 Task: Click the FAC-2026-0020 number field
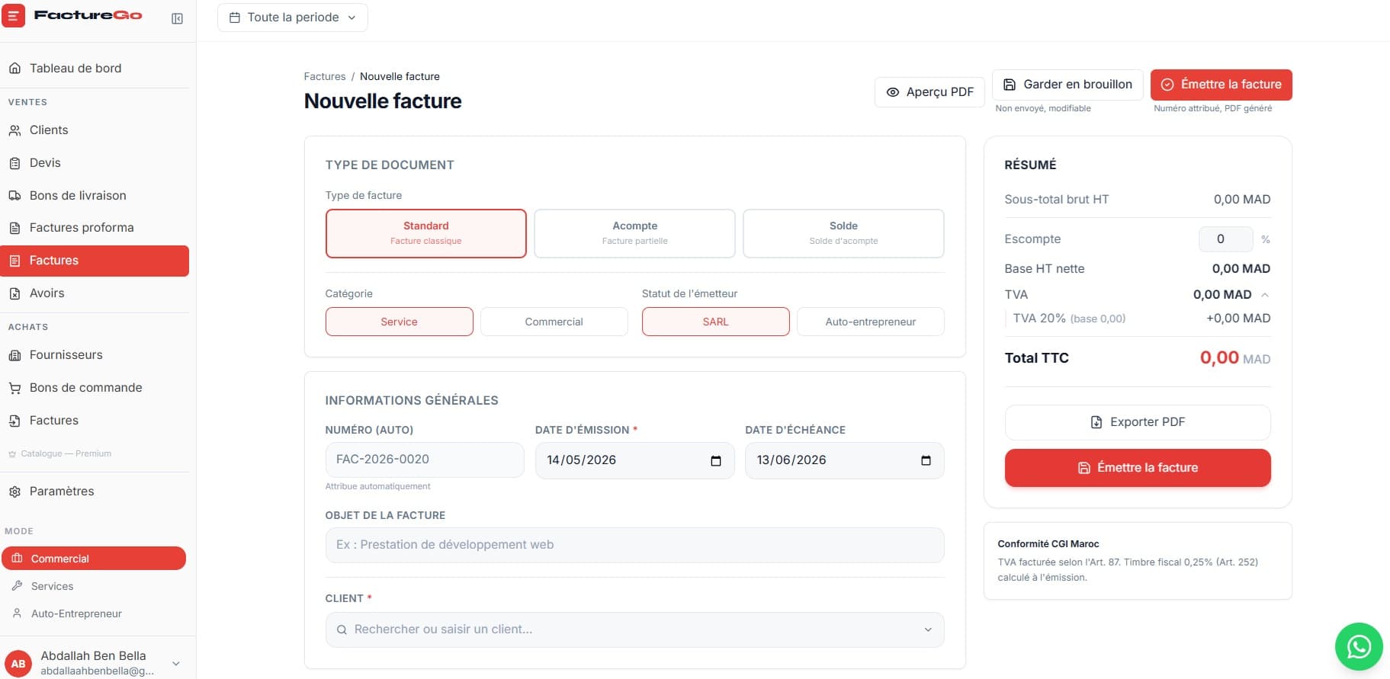coord(425,460)
